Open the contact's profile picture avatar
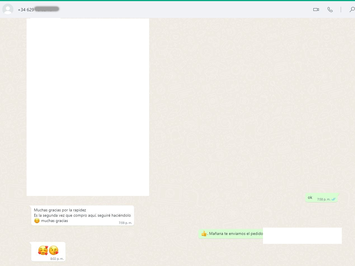This screenshot has height=266, width=355. click(8, 9)
